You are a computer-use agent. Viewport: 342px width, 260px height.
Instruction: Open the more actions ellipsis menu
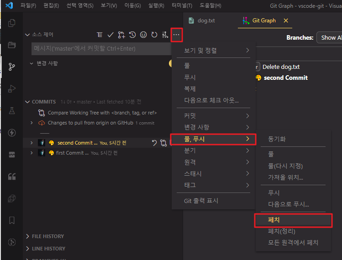point(176,35)
